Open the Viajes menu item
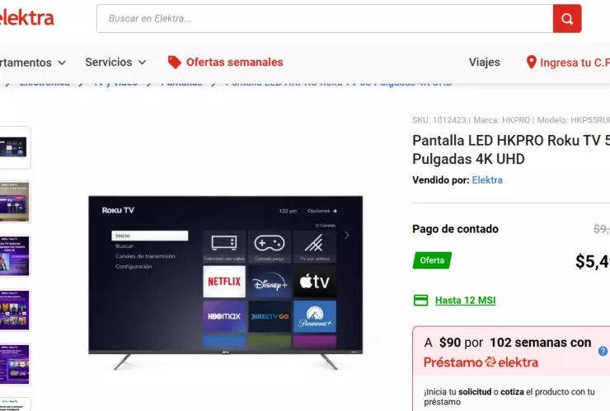Image resolution: width=610 pixels, height=411 pixels. pos(485,63)
